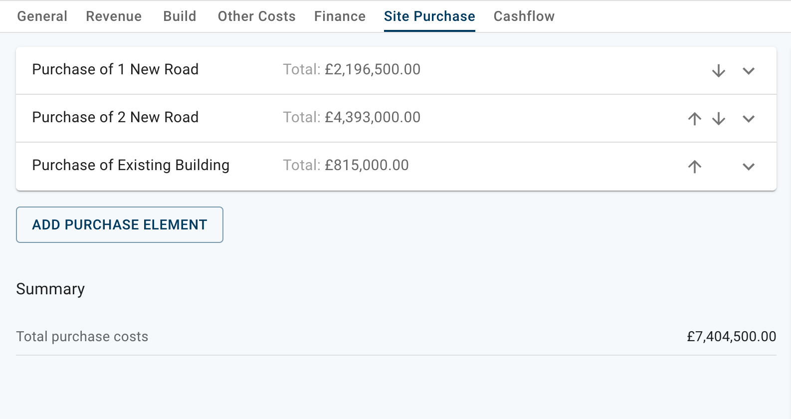The width and height of the screenshot is (791, 419).
Task: Click the Purchase of 2 New Road title
Action: (115, 117)
